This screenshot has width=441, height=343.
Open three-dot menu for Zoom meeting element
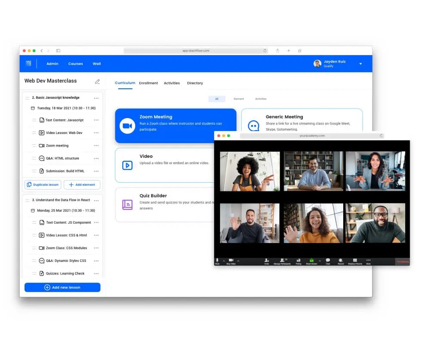(x=96, y=146)
